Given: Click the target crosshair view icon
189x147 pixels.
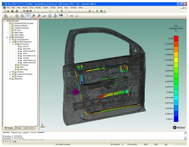Looking at the screenshot, I should coord(22,16).
